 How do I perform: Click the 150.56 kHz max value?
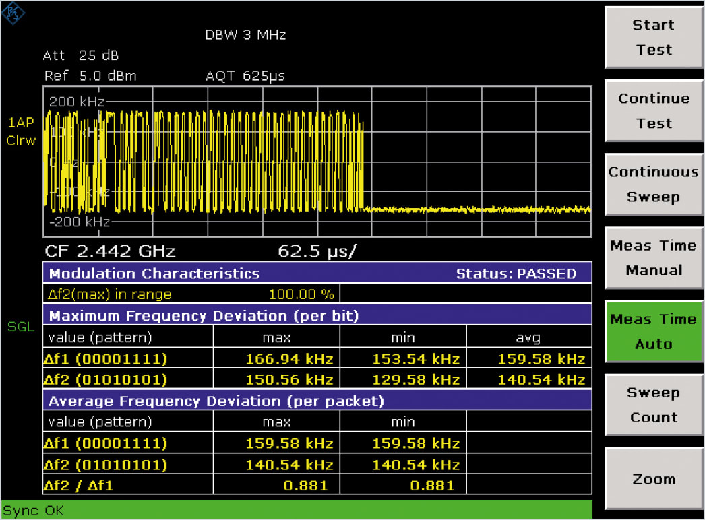pyautogui.click(x=290, y=380)
